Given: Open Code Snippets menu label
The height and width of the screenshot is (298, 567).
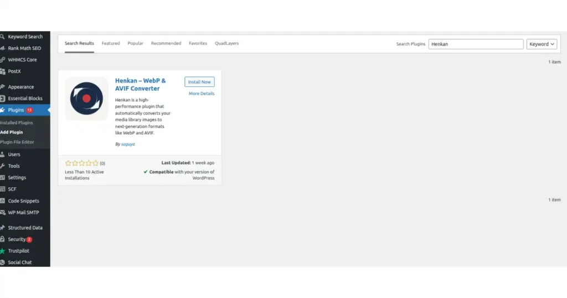Looking at the screenshot, I should [x=23, y=201].
